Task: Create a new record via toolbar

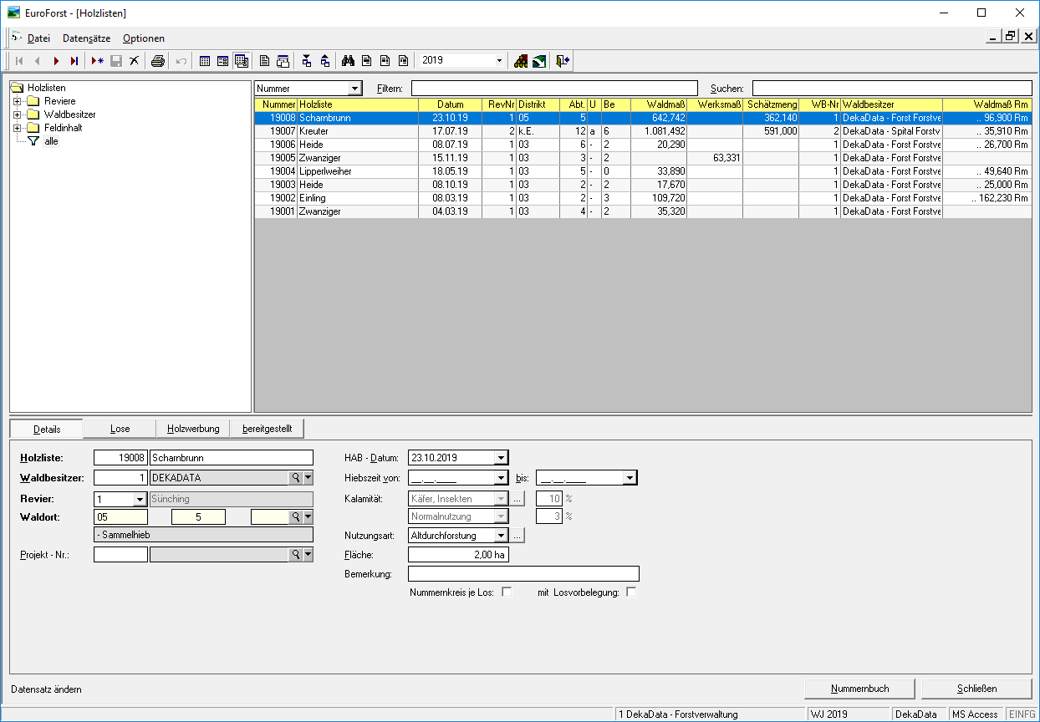Action: (x=99, y=61)
